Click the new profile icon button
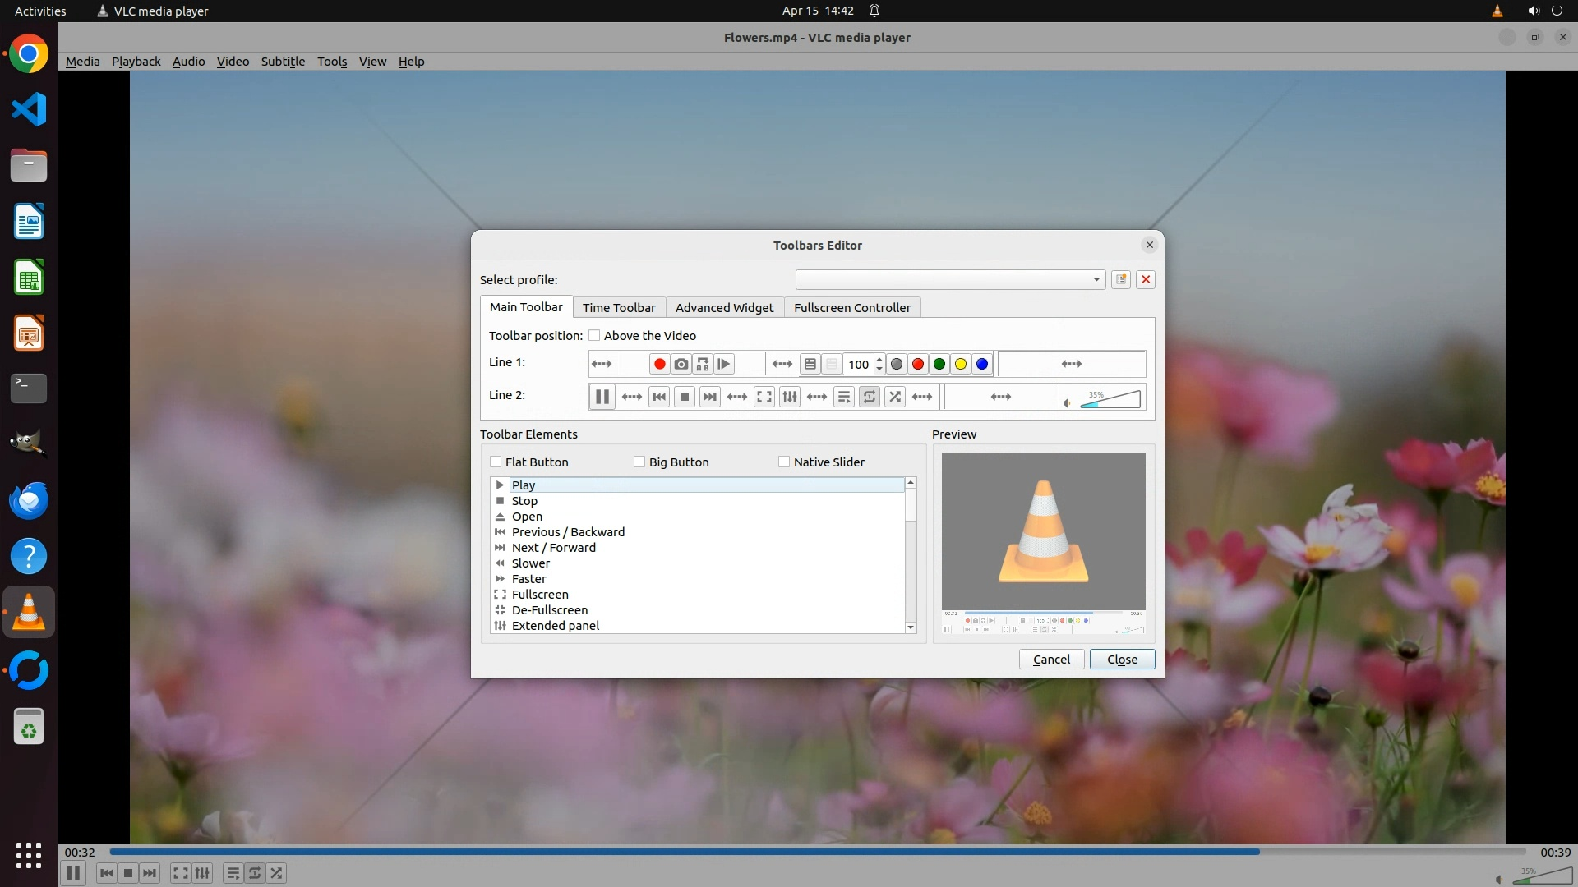Viewport: 1578px width, 887px height. pos(1120,279)
